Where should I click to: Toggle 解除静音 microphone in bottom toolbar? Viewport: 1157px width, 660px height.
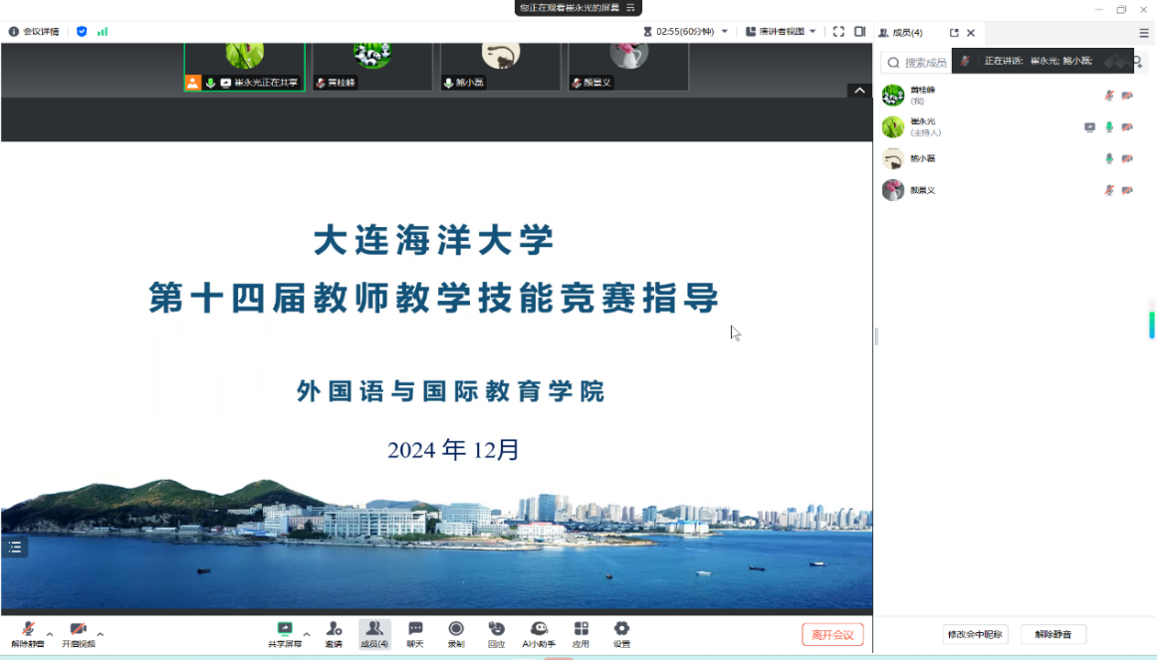28,633
